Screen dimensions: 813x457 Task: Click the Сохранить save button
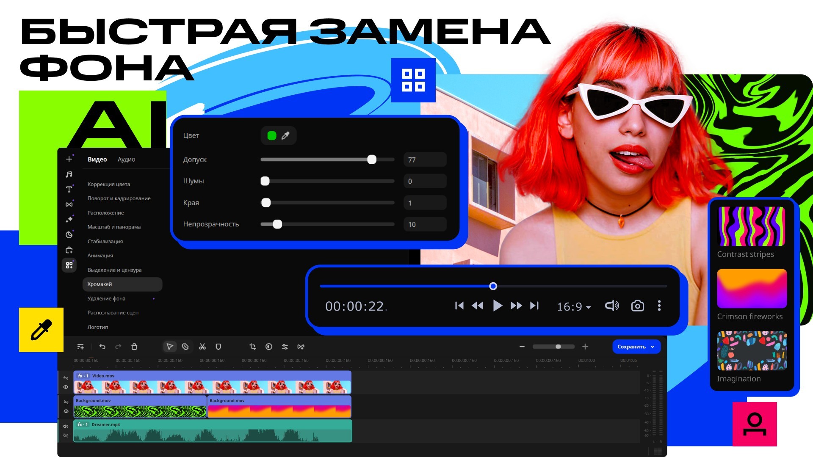point(631,347)
